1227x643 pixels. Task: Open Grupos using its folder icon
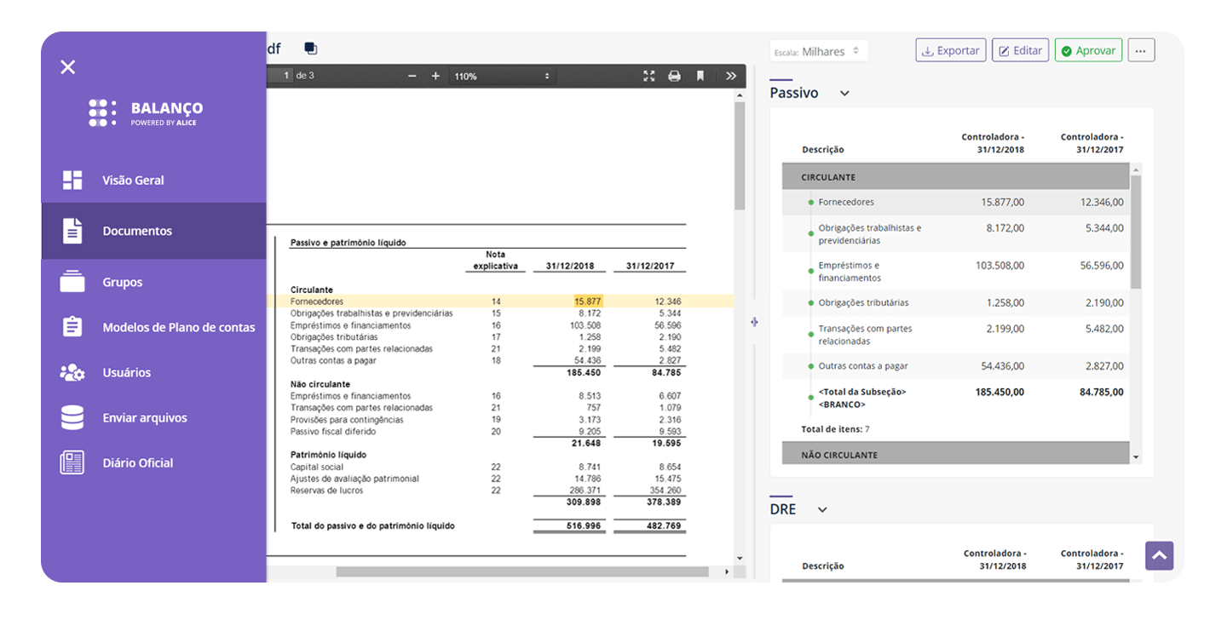(x=72, y=282)
